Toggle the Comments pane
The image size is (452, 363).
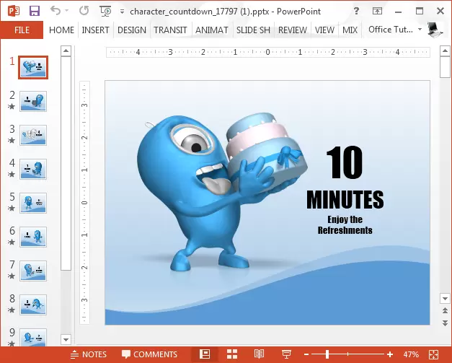(x=149, y=354)
